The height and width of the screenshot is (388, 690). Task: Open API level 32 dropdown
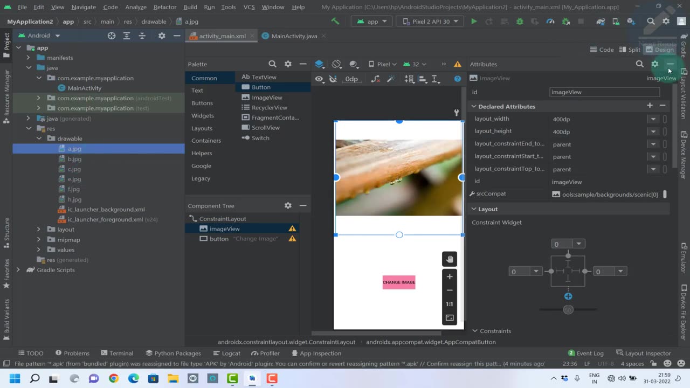[415, 64]
